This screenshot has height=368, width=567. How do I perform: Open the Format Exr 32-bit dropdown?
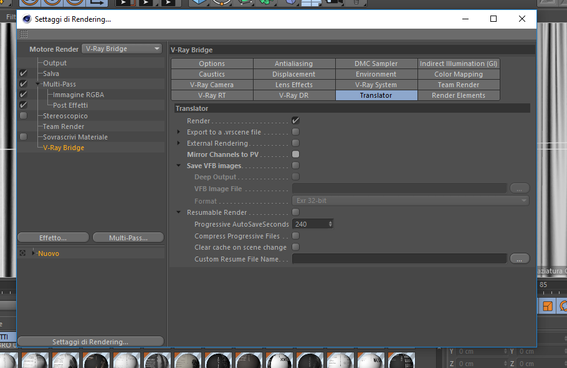point(411,201)
